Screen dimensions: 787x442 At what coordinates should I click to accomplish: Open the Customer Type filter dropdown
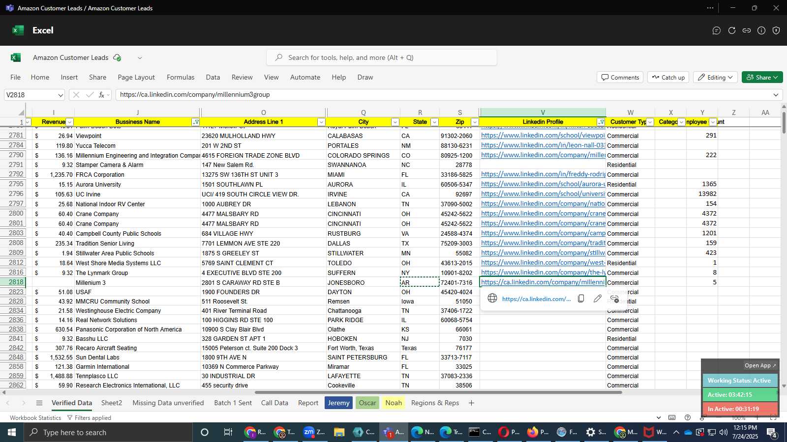point(650,122)
